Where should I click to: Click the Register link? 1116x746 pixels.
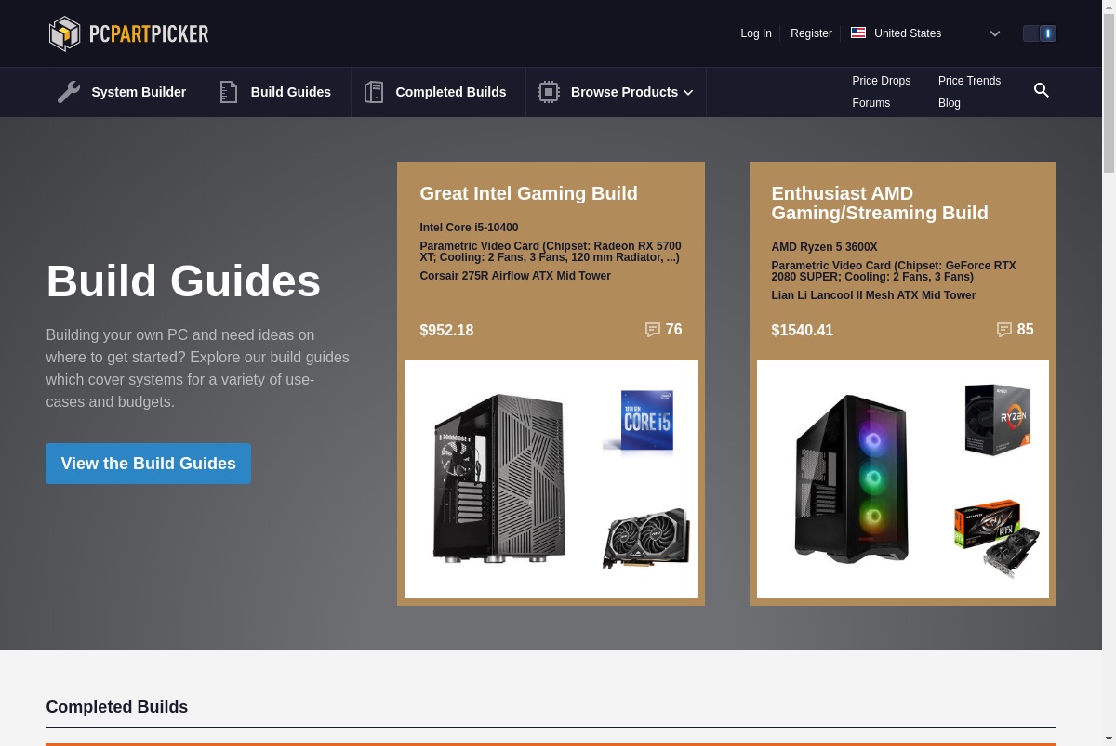click(x=811, y=33)
